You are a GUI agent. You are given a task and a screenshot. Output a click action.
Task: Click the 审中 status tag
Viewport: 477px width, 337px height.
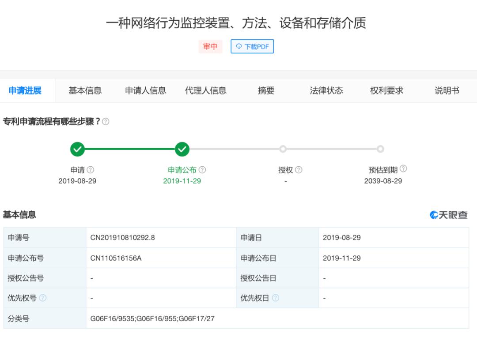pyautogui.click(x=211, y=46)
